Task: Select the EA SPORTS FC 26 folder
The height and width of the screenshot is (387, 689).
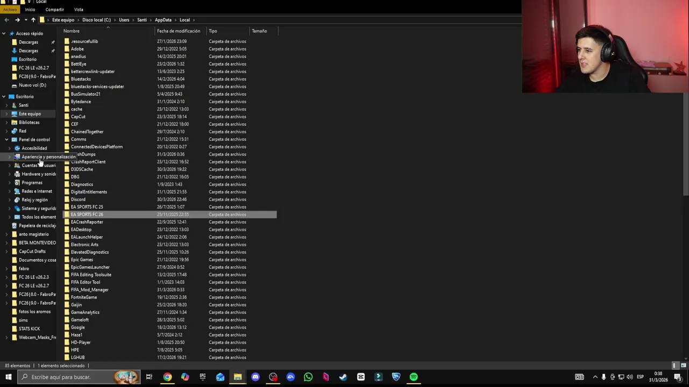Action: coord(170,214)
